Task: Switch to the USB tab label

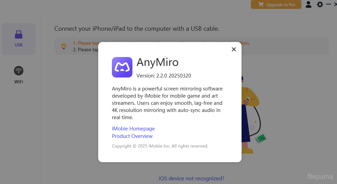Action: (x=18, y=45)
